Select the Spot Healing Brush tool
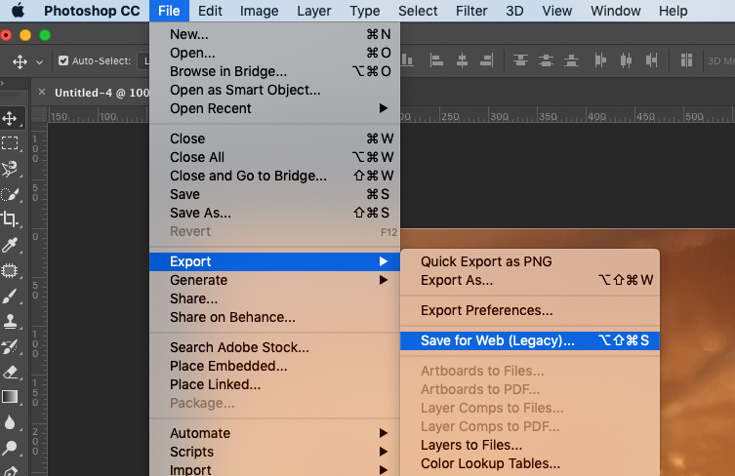Image resolution: width=735 pixels, height=476 pixels. point(10,270)
